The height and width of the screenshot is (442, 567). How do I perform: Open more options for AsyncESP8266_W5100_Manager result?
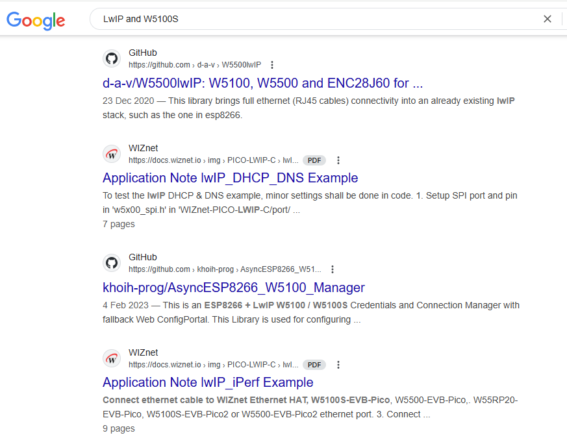(333, 269)
